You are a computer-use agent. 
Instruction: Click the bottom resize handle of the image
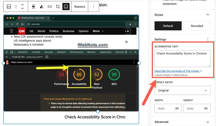click(x=98, y=112)
